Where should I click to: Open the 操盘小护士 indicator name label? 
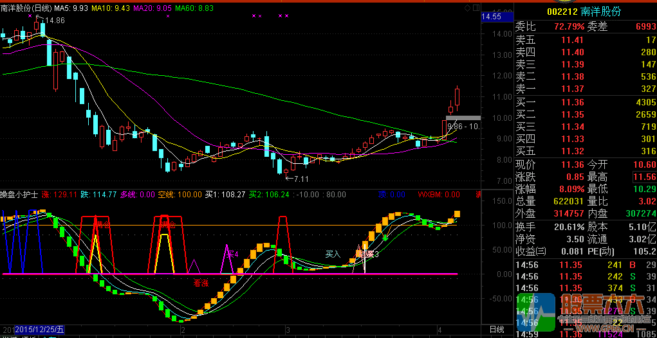(x=19, y=194)
